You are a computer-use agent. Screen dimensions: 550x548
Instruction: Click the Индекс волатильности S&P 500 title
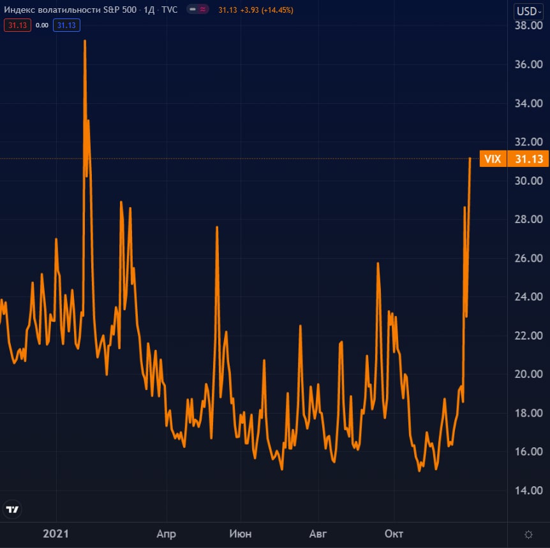pyautogui.click(x=70, y=10)
